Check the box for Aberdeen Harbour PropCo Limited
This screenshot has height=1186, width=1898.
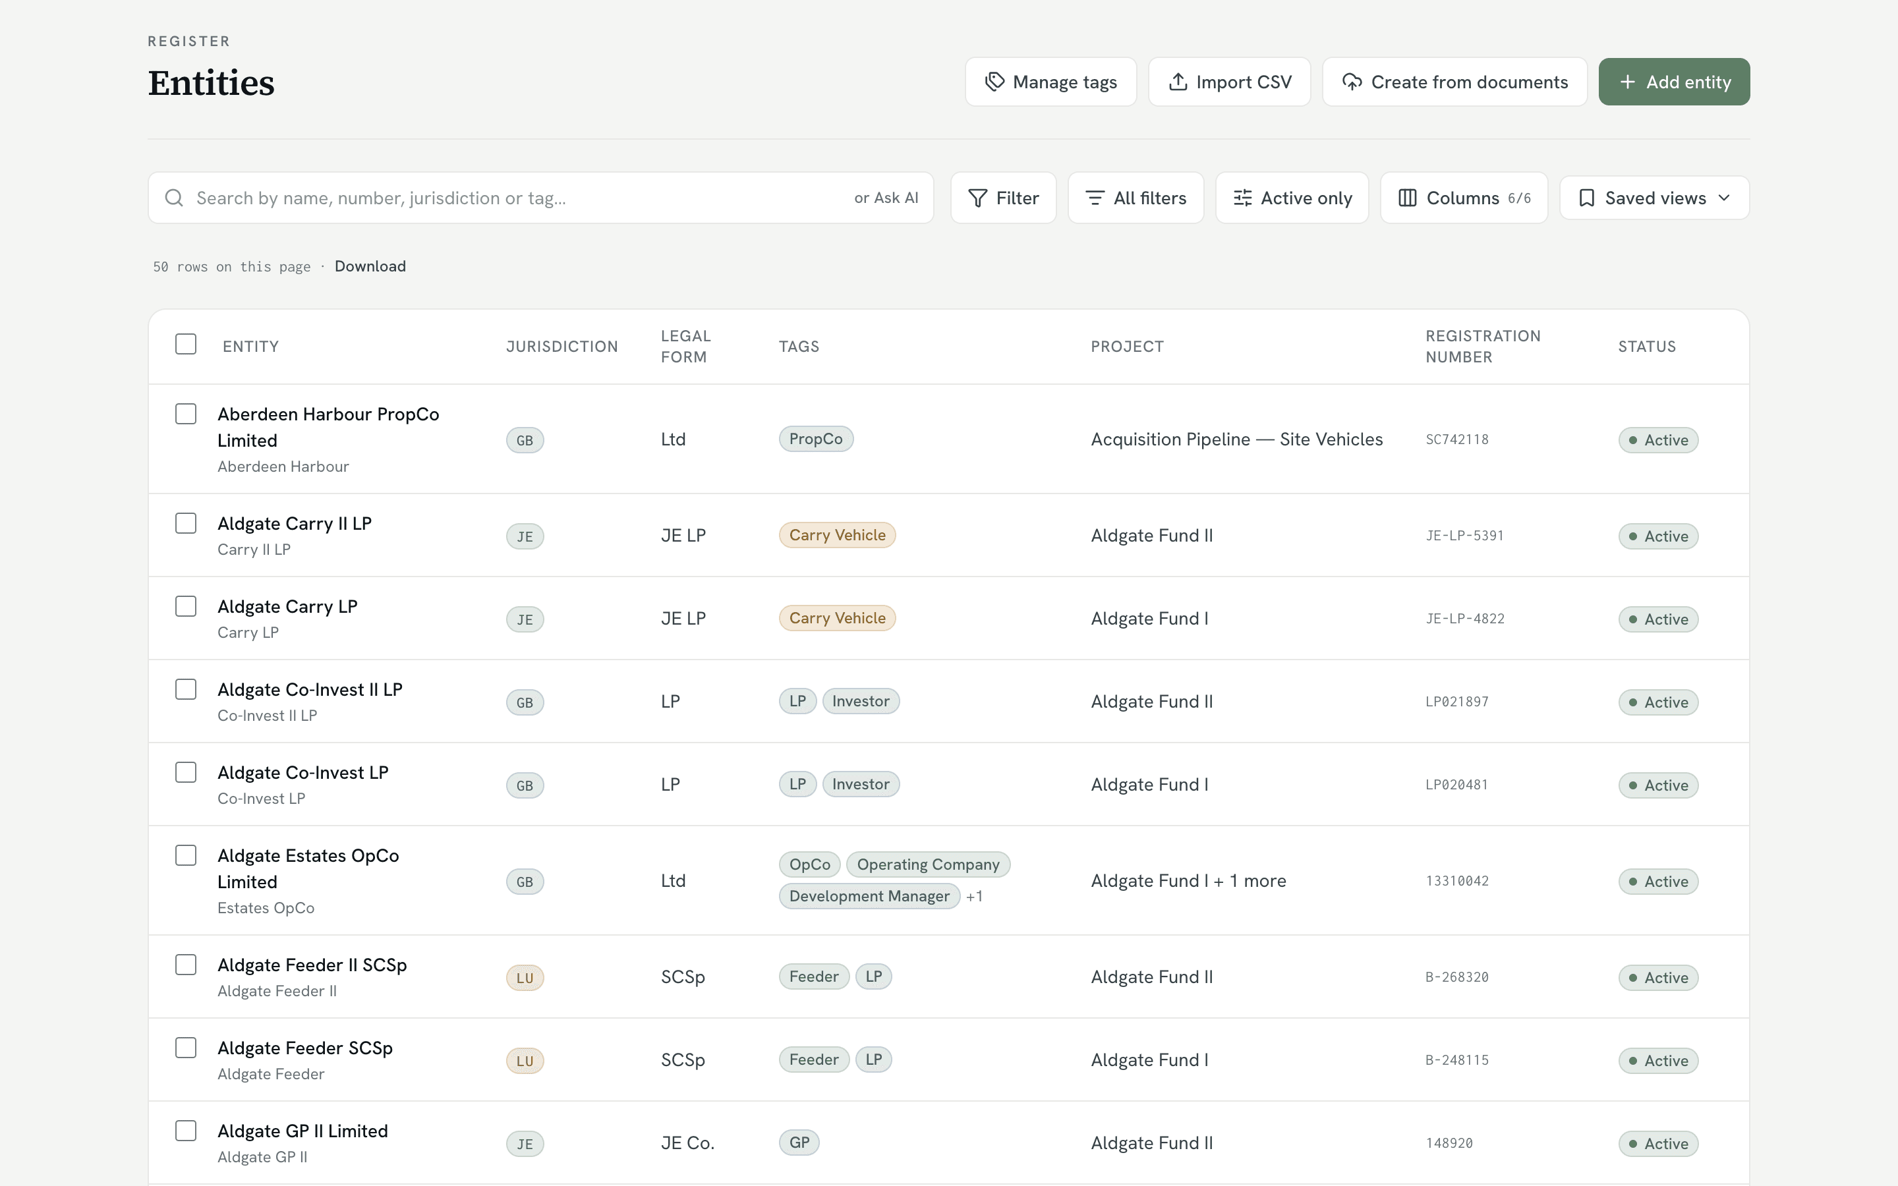(186, 413)
